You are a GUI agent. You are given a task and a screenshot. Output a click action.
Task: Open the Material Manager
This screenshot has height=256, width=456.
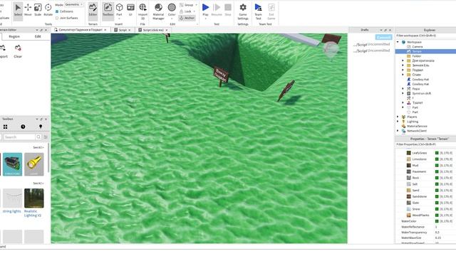158,11
